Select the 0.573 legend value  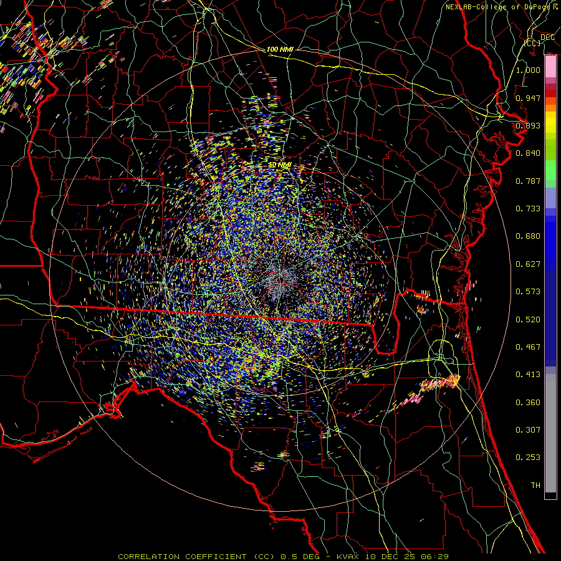click(528, 292)
